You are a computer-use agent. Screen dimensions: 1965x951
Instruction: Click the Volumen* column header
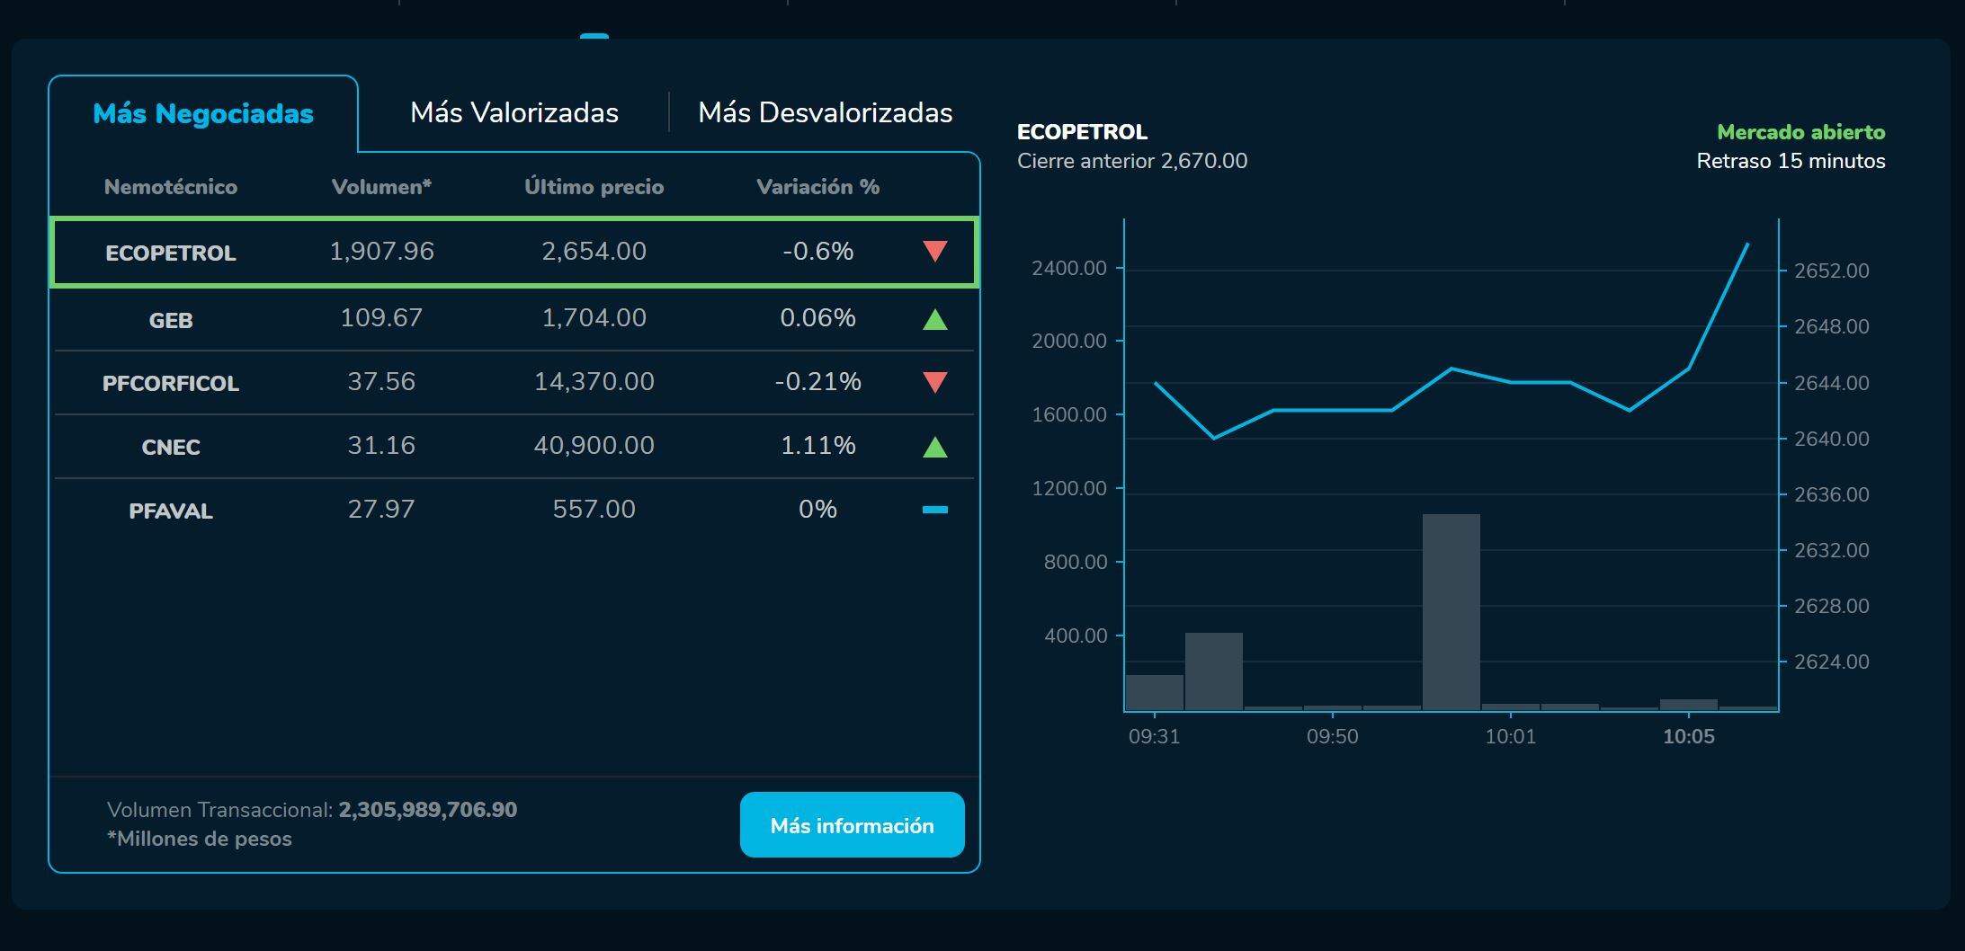coord(381,187)
